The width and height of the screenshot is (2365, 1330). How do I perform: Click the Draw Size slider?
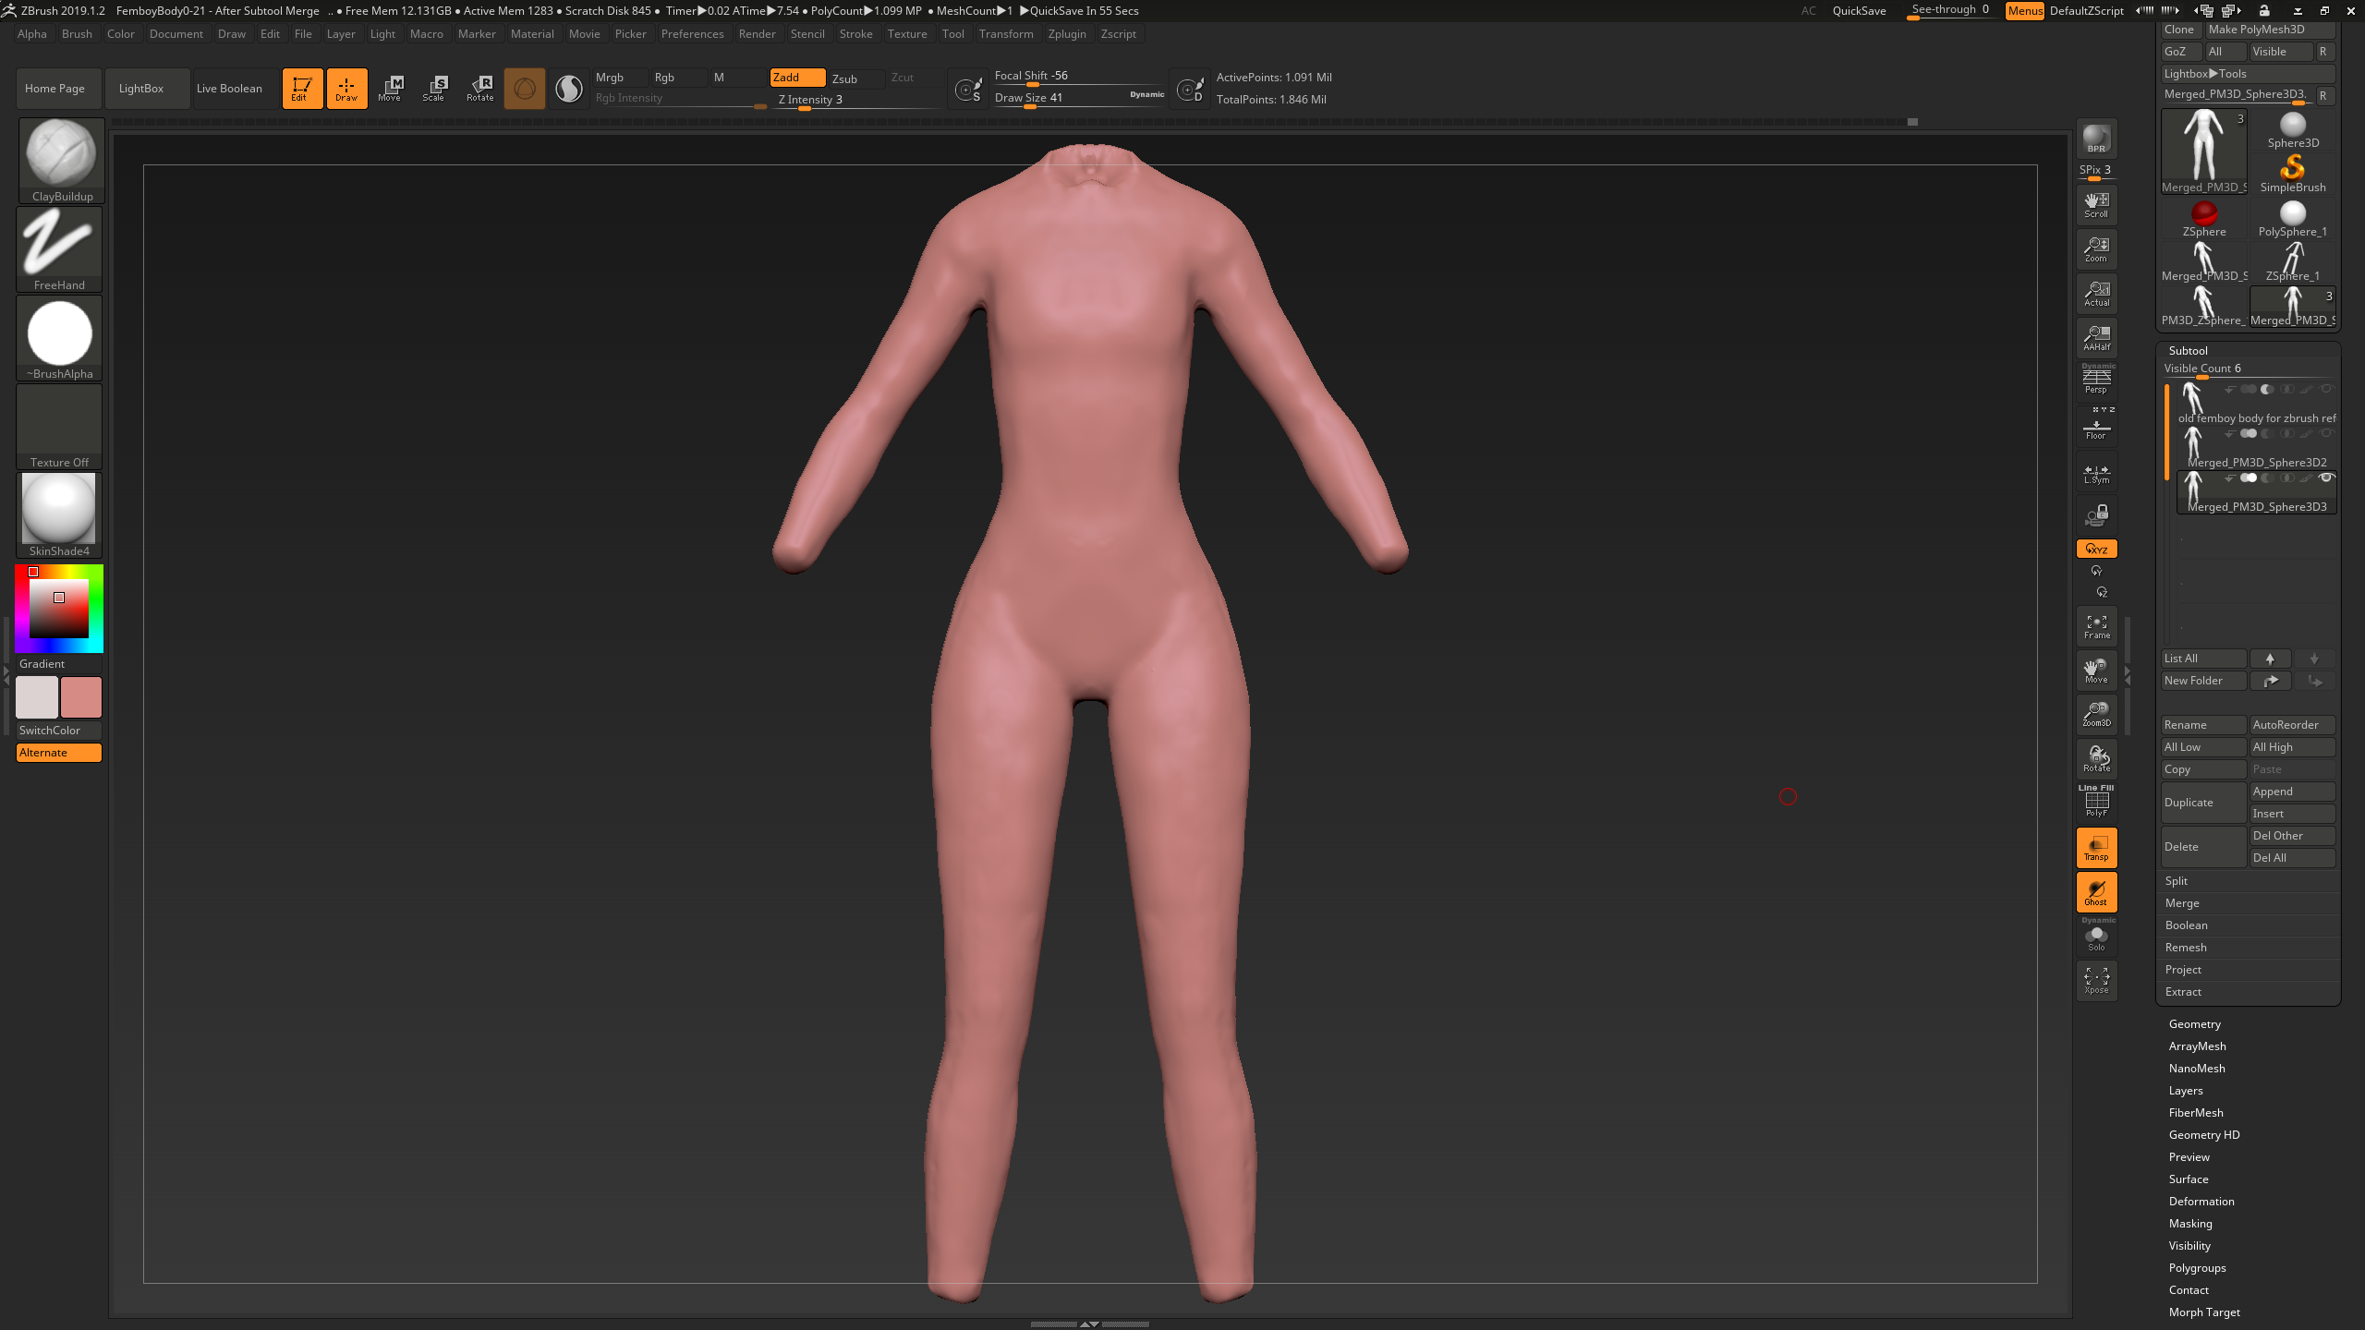[x=1079, y=98]
